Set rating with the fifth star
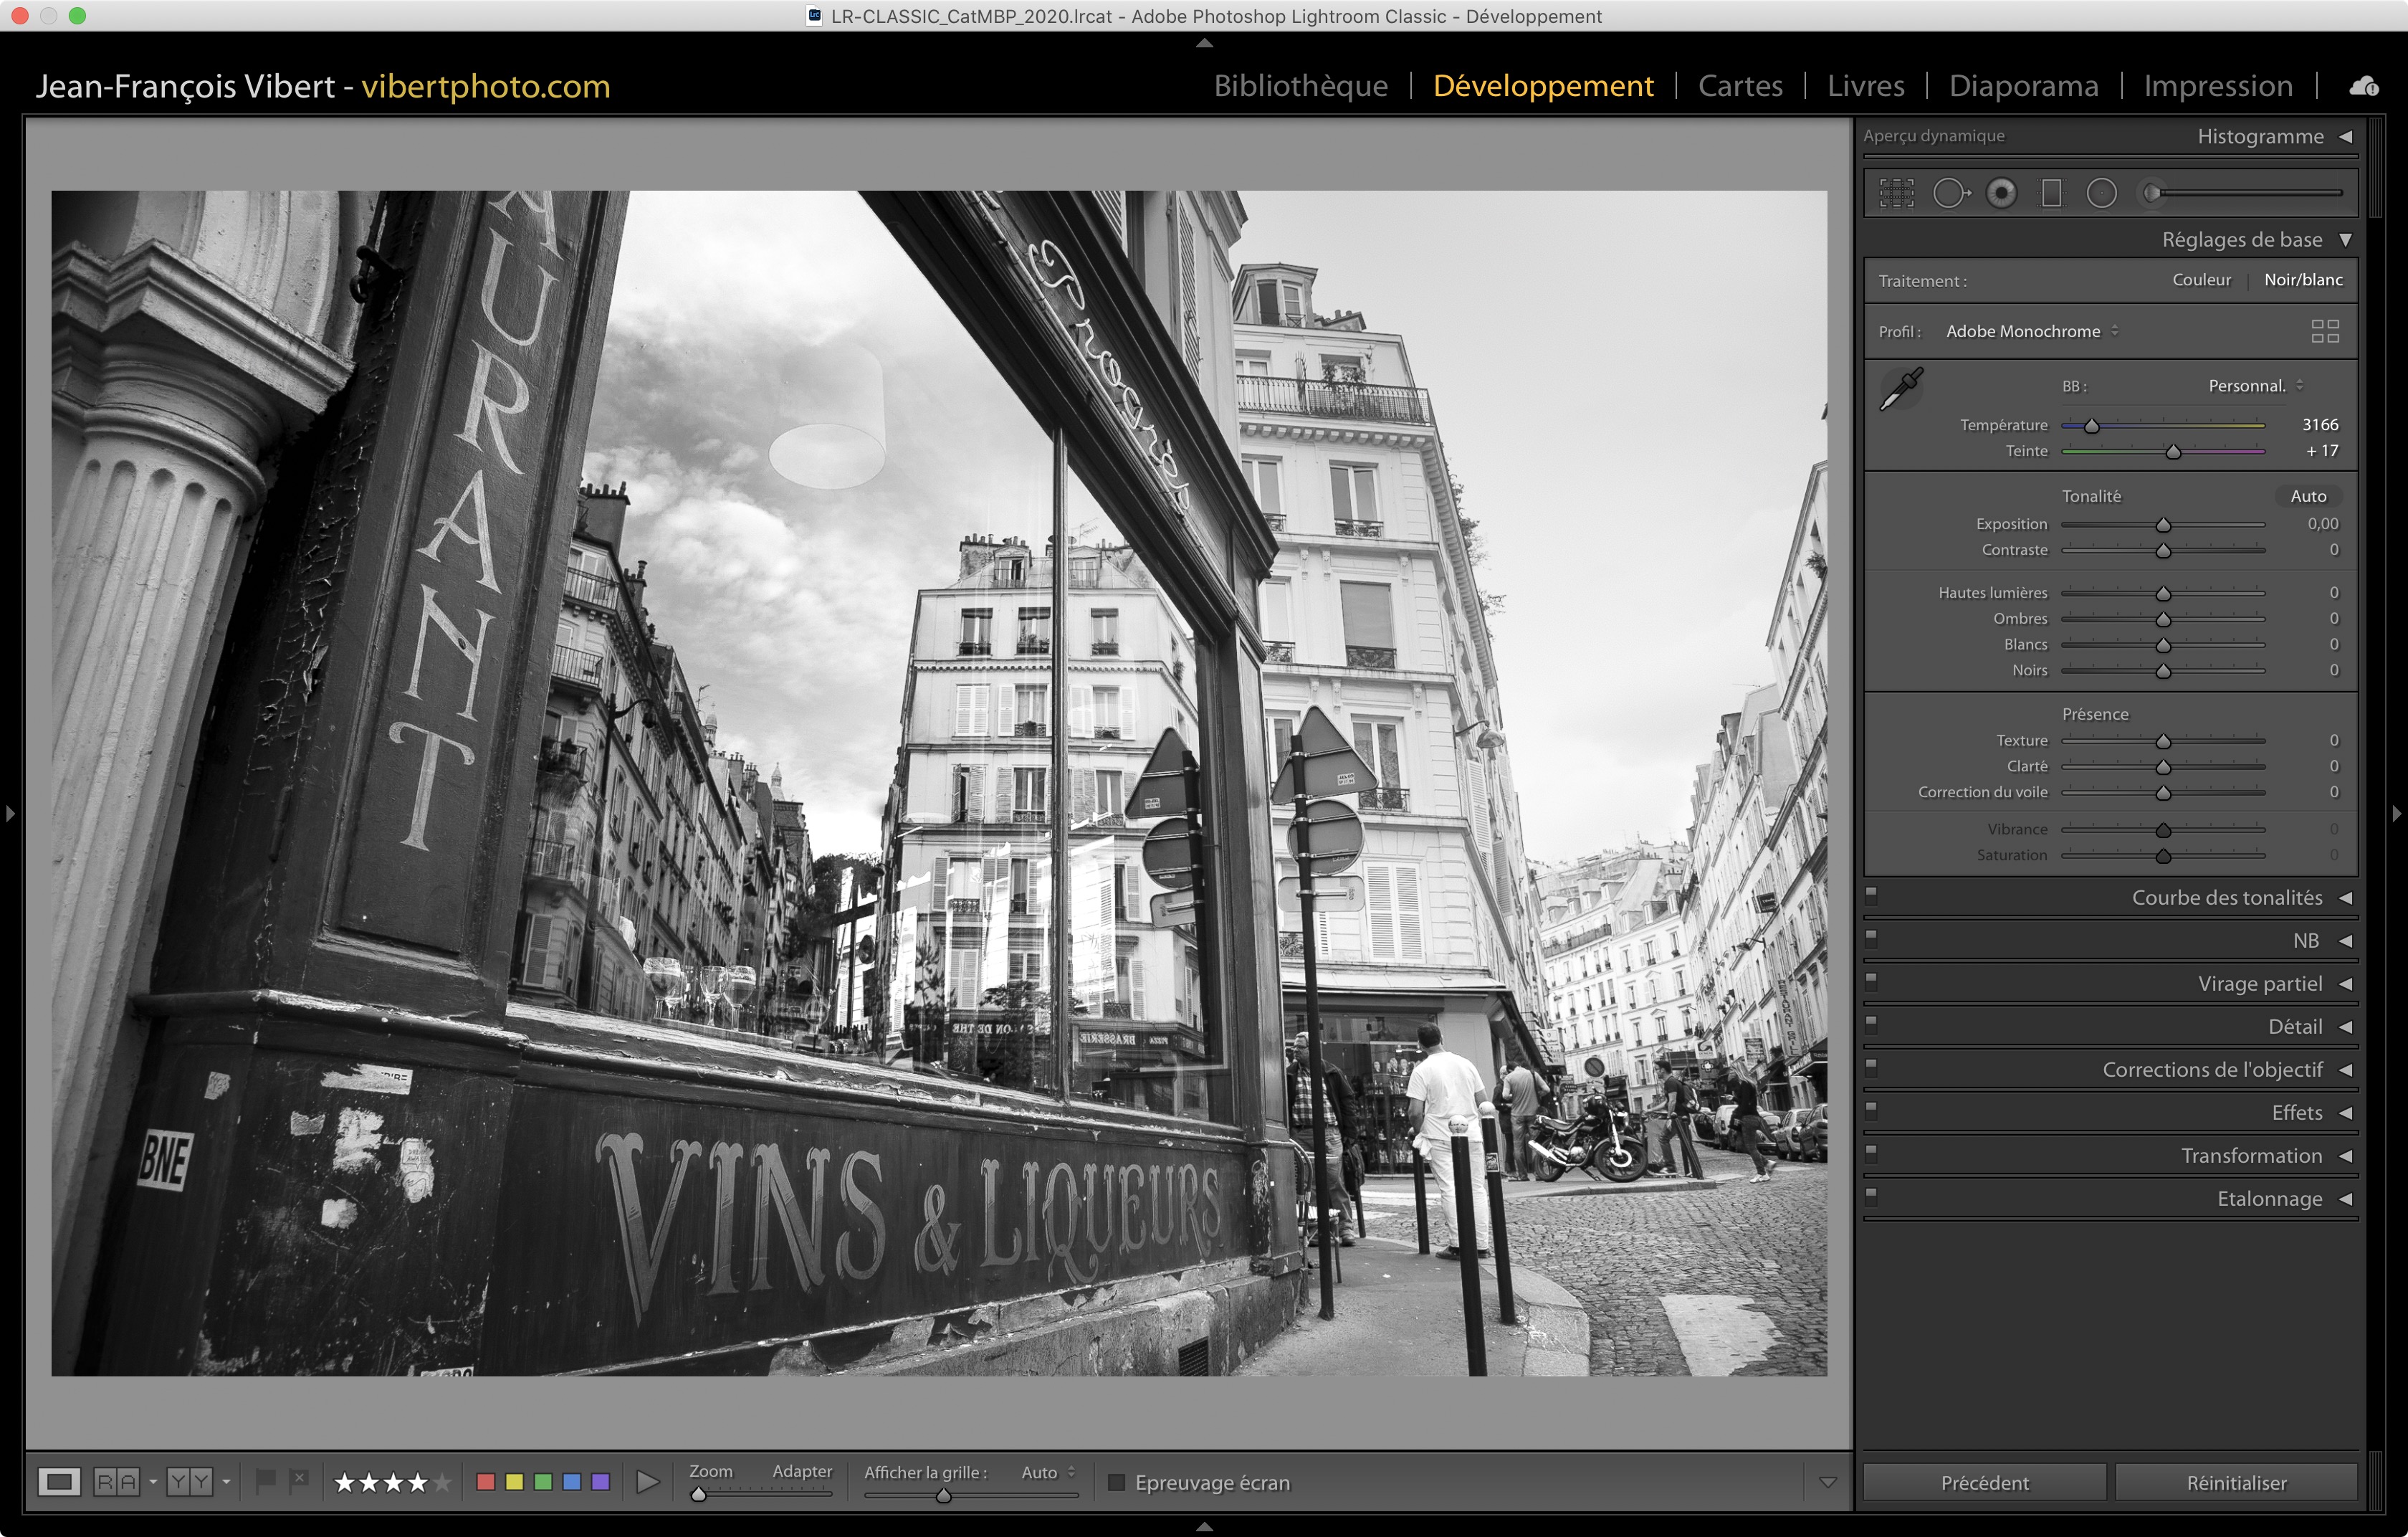Image resolution: width=2408 pixels, height=1537 pixels. click(x=442, y=1482)
